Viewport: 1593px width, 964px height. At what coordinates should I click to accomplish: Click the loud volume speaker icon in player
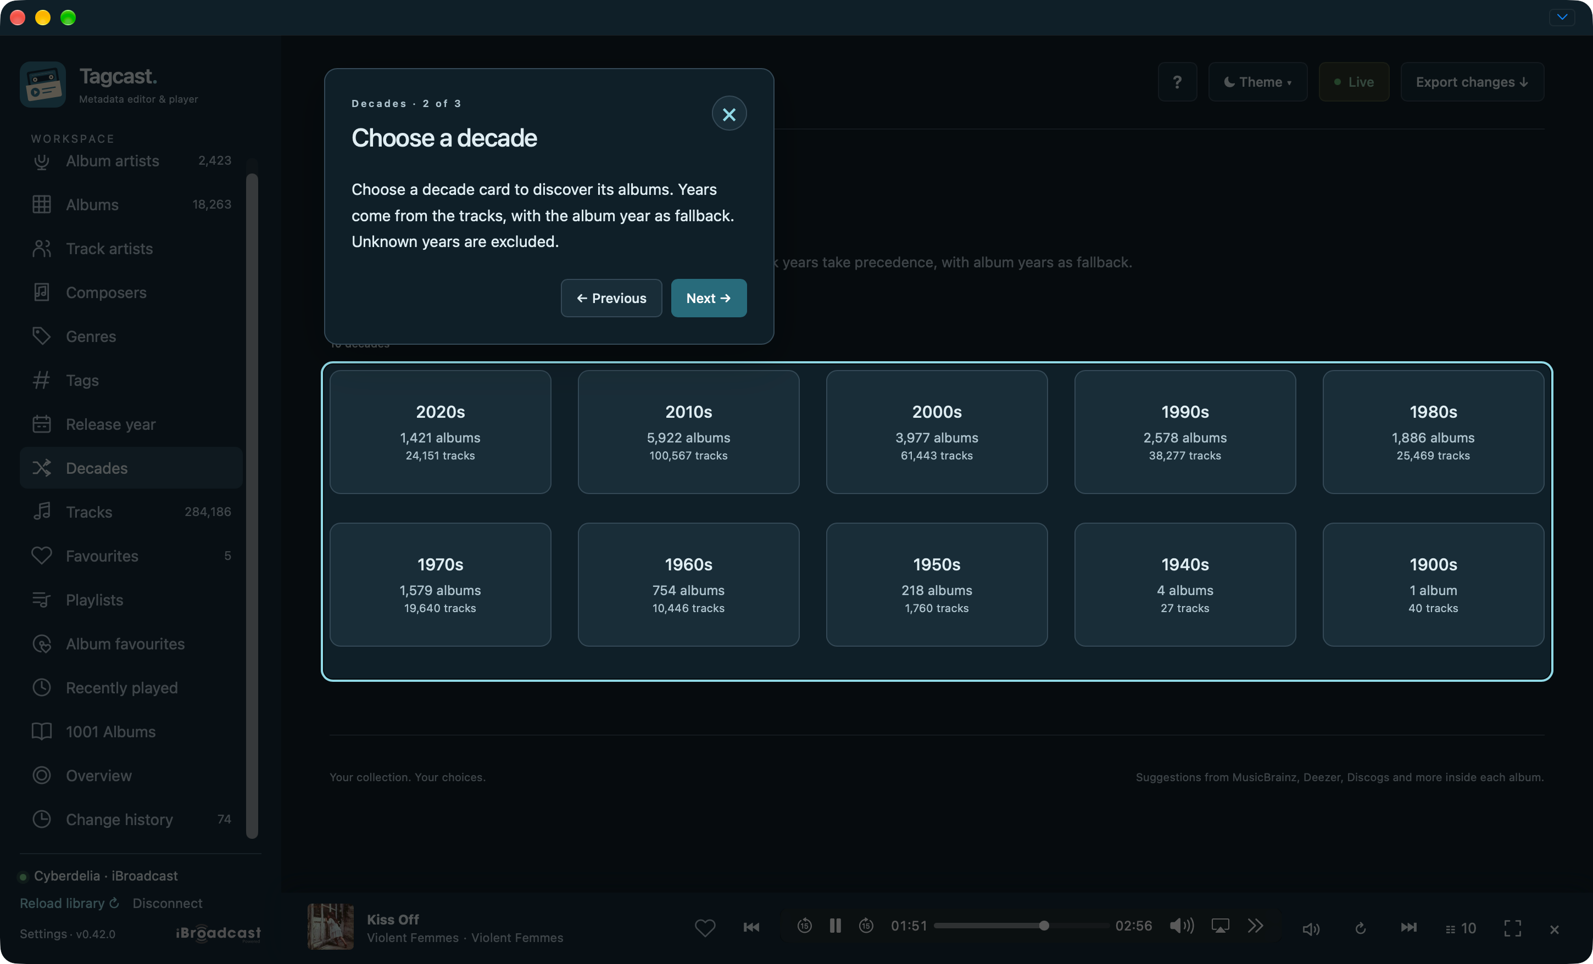pyautogui.click(x=1182, y=926)
